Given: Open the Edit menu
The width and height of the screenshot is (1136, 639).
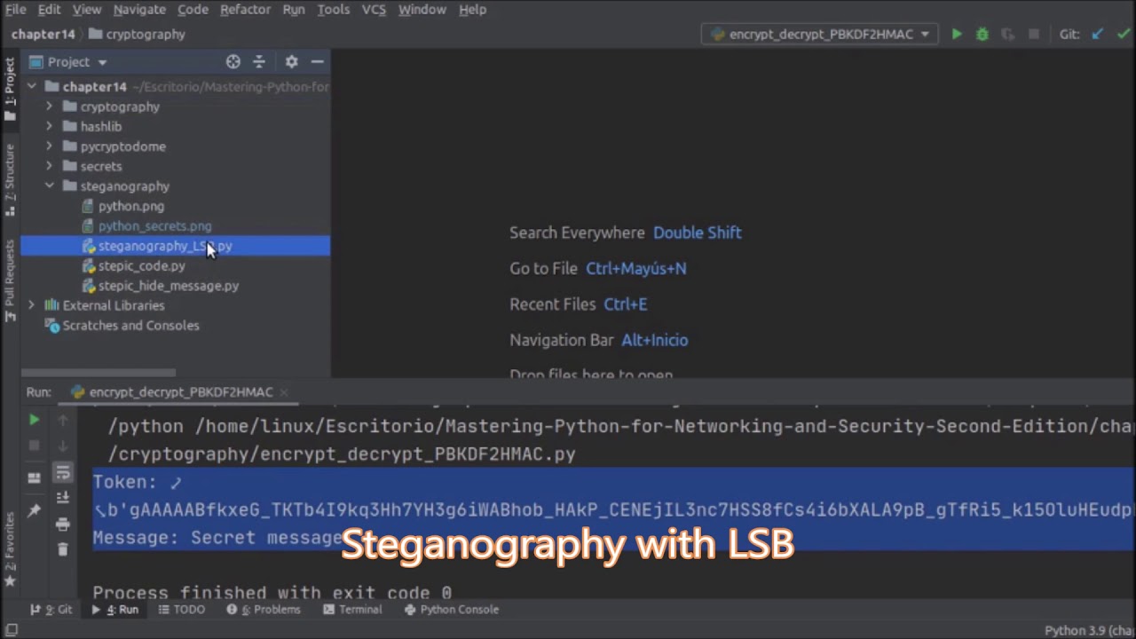Looking at the screenshot, I should click(x=49, y=9).
